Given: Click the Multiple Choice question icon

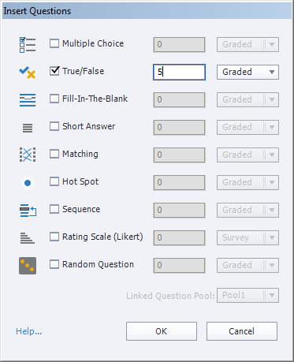Looking at the screenshot, I should (28, 45).
